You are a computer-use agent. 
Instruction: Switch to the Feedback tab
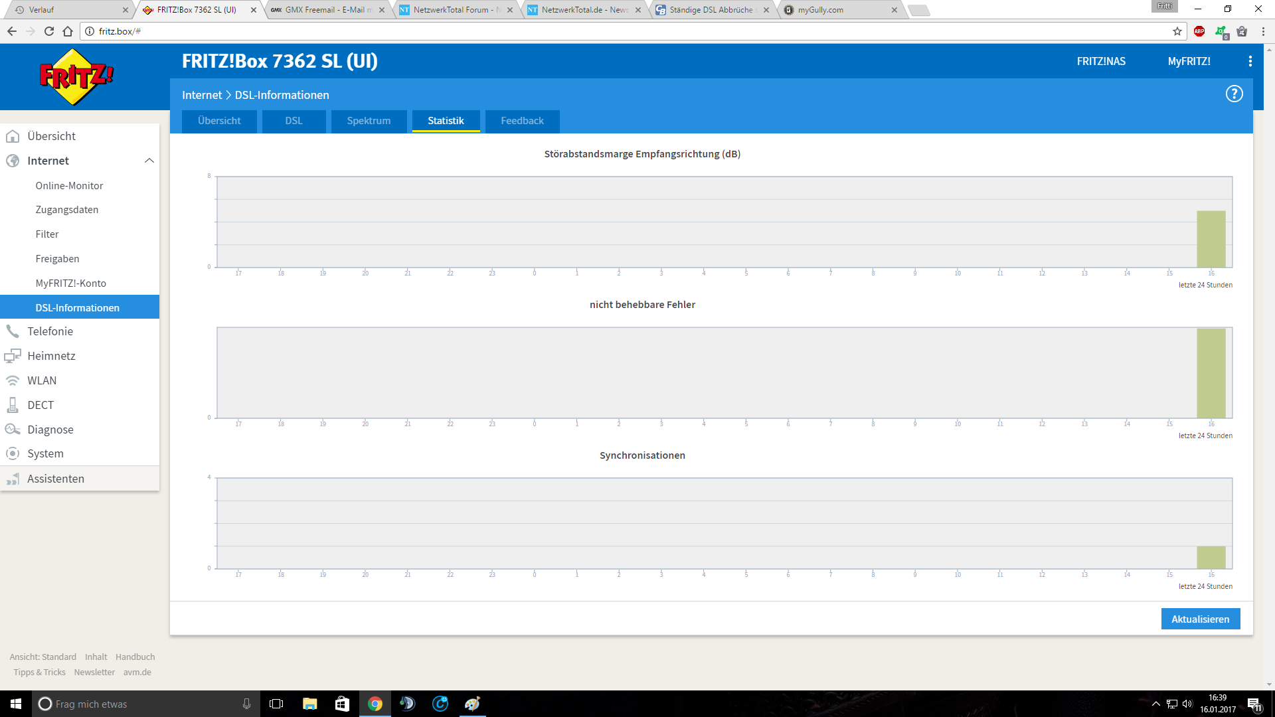point(522,121)
